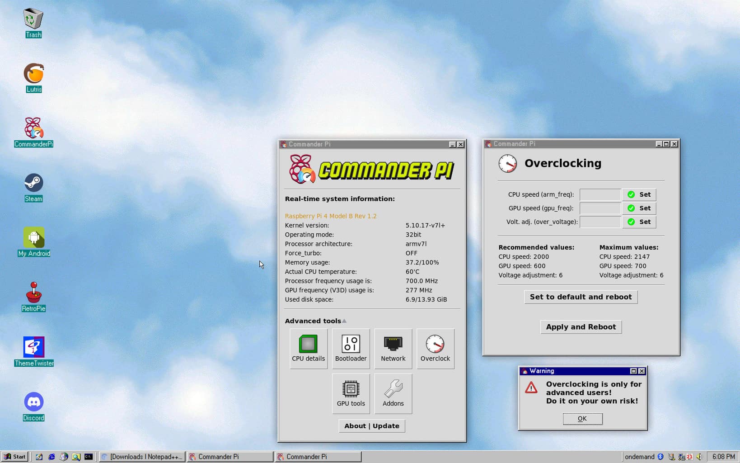This screenshot has width=740, height=463.
Task: Click the 60'C CPU temperature value
Action: pyautogui.click(x=412, y=272)
